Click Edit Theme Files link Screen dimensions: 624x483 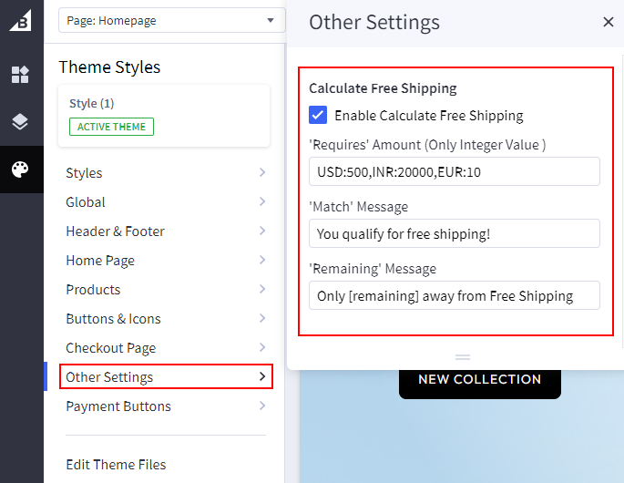[116, 465]
